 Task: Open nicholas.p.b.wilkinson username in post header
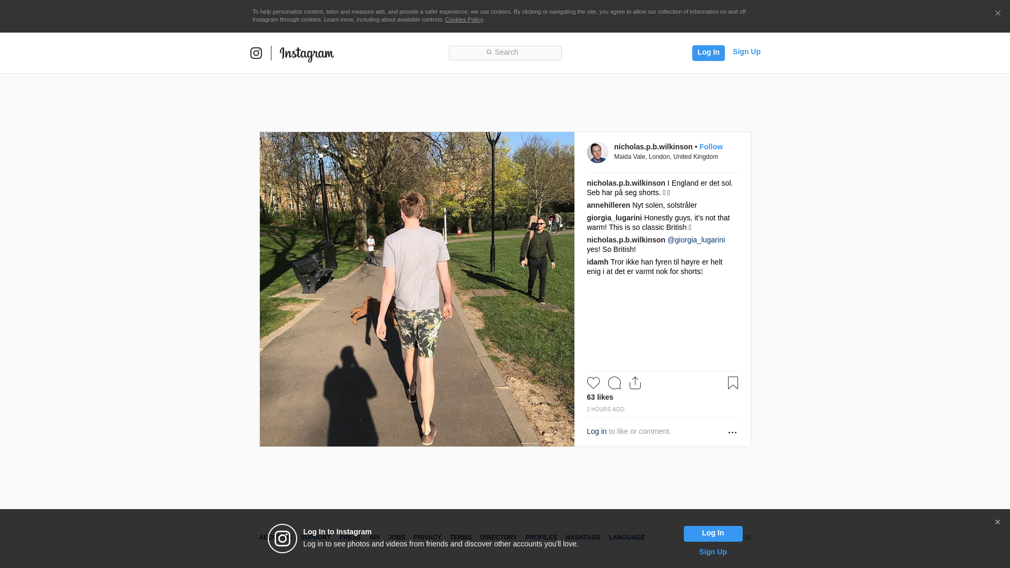[653, 147]
